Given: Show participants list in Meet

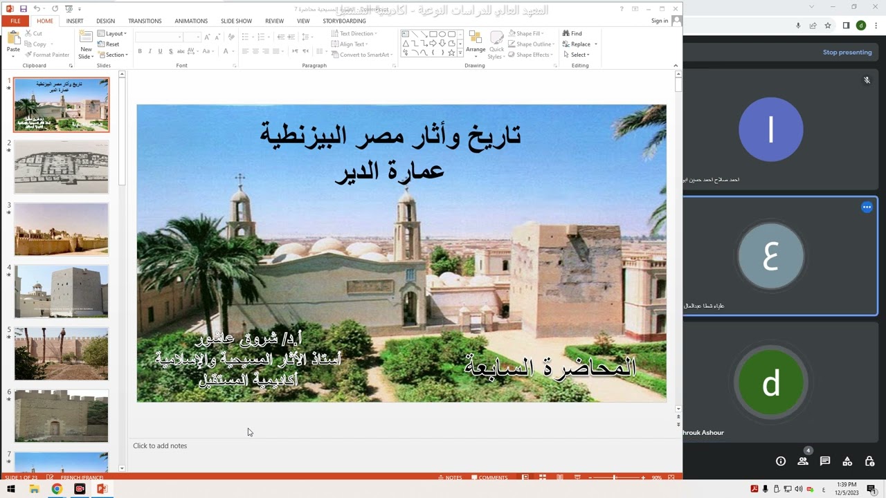Looking at the screenshot, I should pos(803,461).
